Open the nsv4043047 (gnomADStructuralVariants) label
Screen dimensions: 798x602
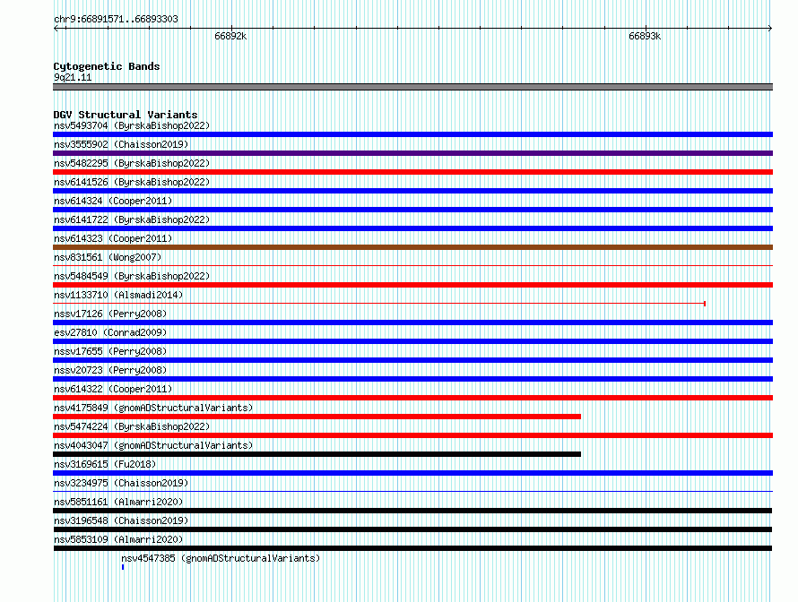pos(153,445)
